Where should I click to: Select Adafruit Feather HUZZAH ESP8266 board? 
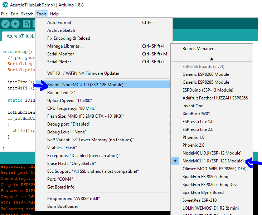point(212,98)
